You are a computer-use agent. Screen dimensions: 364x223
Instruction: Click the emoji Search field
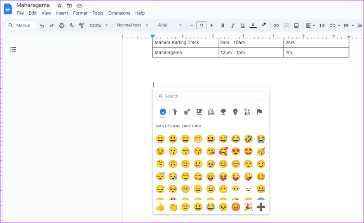tap(211, 96)
